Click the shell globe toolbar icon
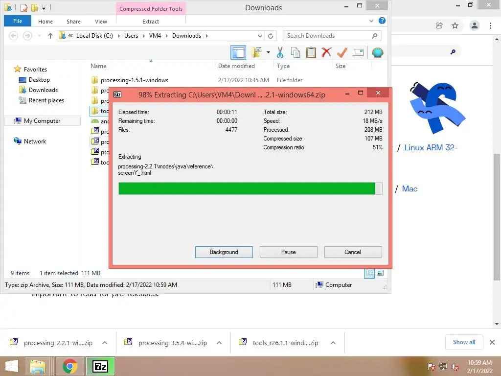 click(x=377, y=52)
